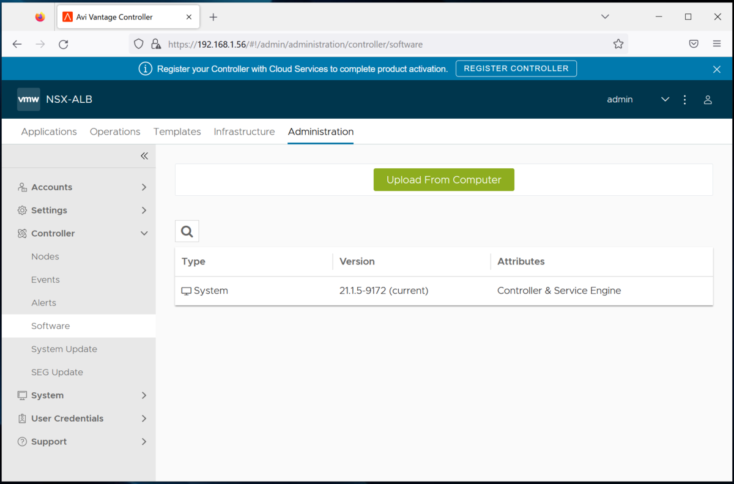Dismiss the Cloud Services registration banner
Image resolution: width=734 pixels, height=484 pixels.
click(x=717, y=69)
